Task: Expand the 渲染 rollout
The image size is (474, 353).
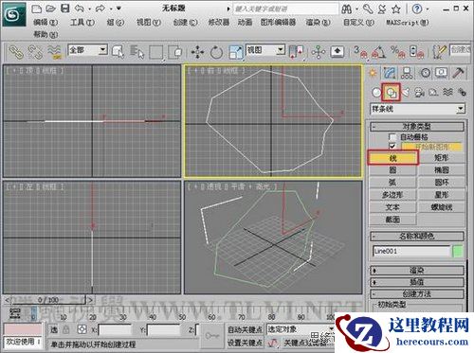Action: 417,271
